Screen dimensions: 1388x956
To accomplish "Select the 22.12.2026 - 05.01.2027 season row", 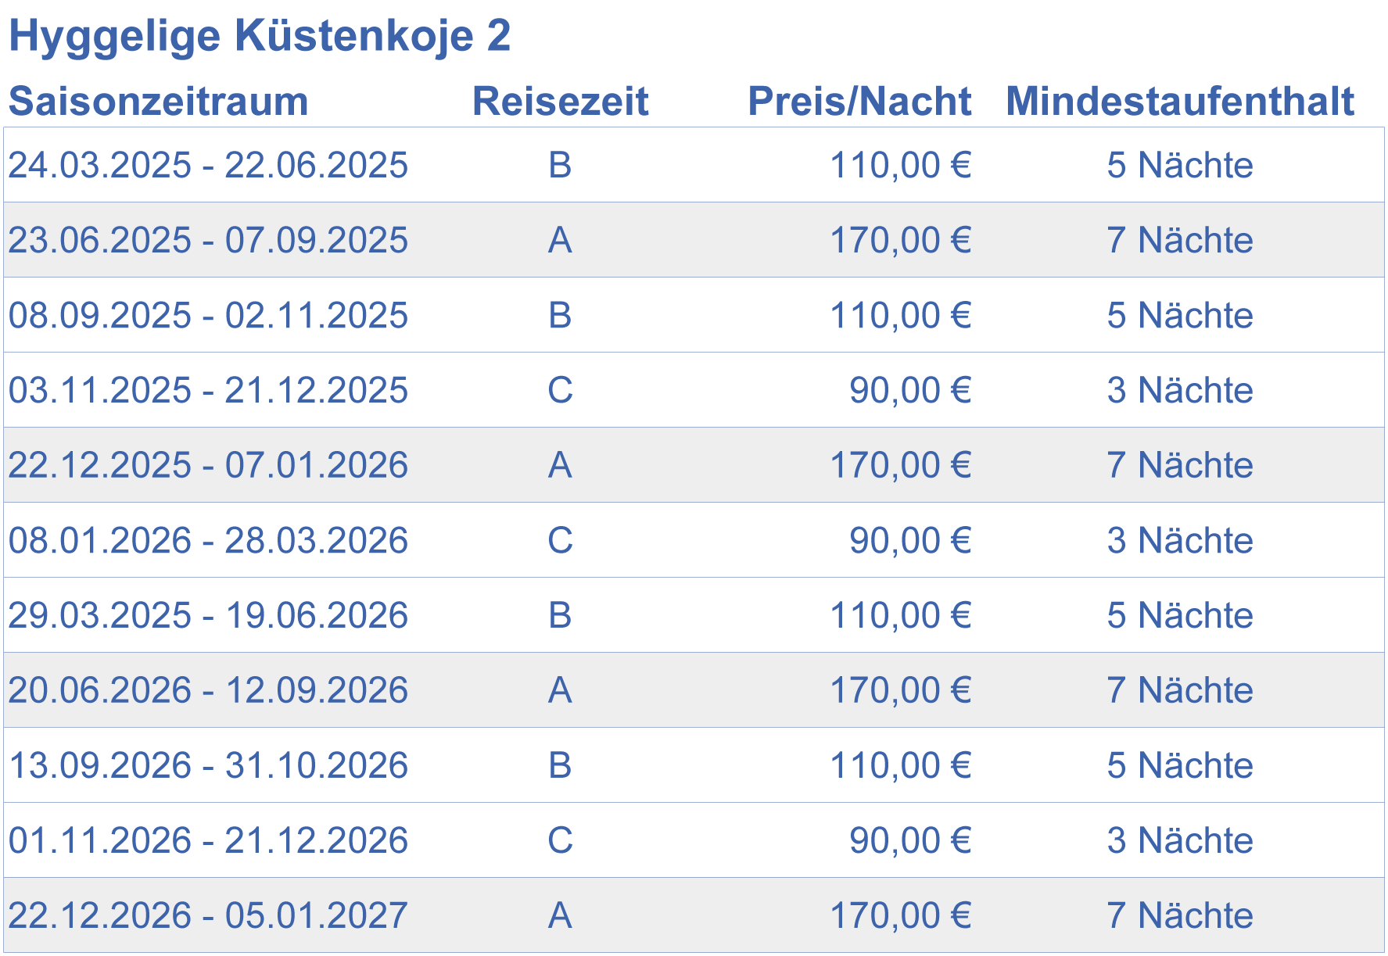I will pyautogui.click(x=694, y=915).
